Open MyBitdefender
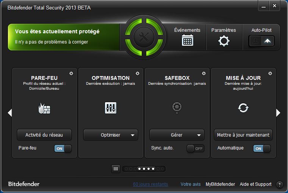The height and width of the screenshot is (193, 288). coord(220,184)
